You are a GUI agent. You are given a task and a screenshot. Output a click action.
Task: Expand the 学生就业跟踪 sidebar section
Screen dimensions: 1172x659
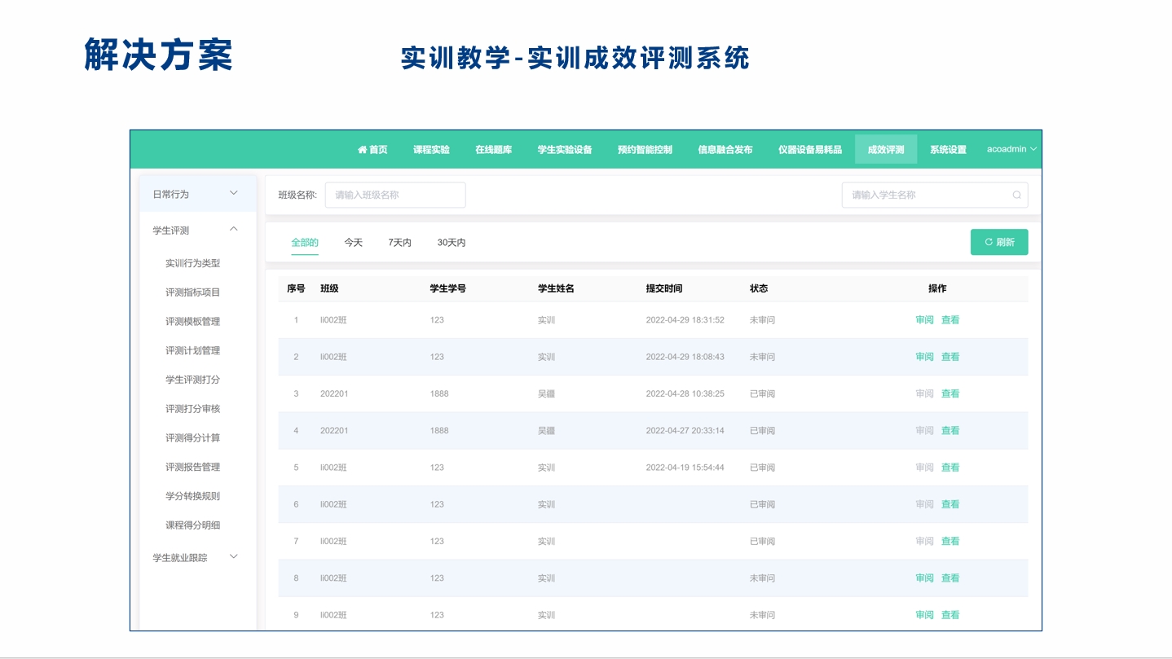pyautogui.click(x=198, y=558)
